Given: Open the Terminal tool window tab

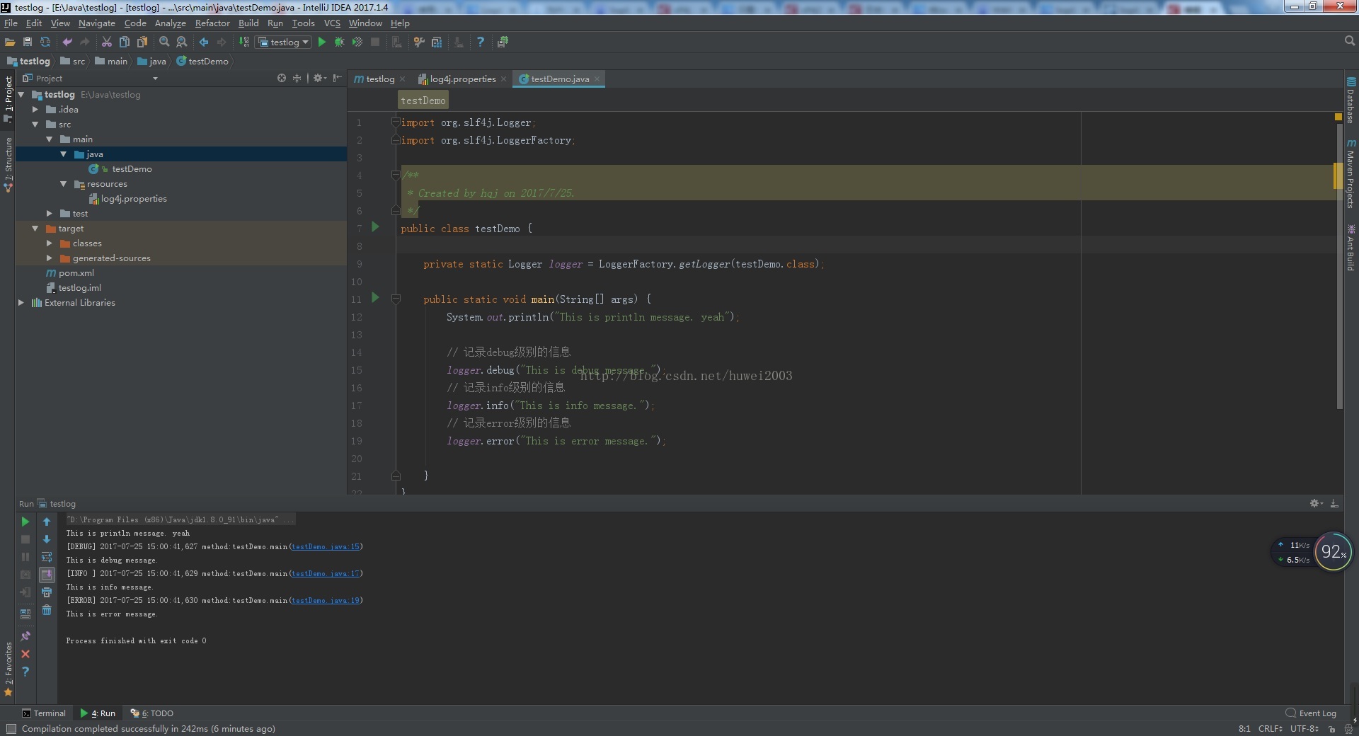Looking at the screenshot, I should coord(44,713).
